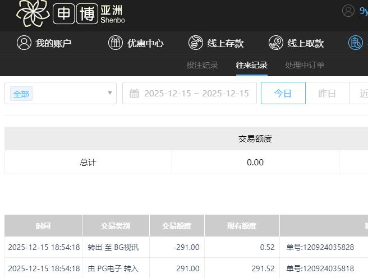The height and width of the screenshot is (278, 368).
Task: Click the 交易额度 column header in records table
Action: pos(177,226)
